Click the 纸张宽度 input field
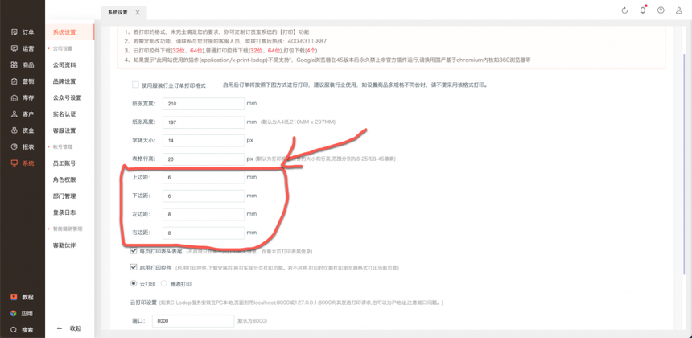This screenshot has width=692, height=338. tap(203, 104)
